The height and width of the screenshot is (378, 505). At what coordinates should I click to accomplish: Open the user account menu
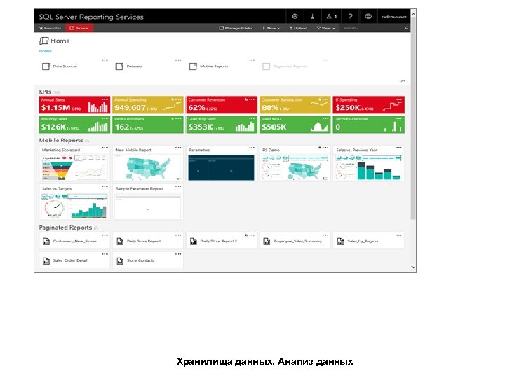coord(393,16)
